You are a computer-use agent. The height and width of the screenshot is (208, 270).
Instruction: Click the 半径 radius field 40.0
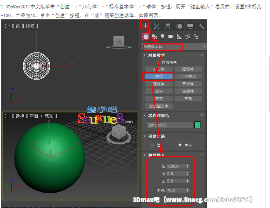coord(176,190)
